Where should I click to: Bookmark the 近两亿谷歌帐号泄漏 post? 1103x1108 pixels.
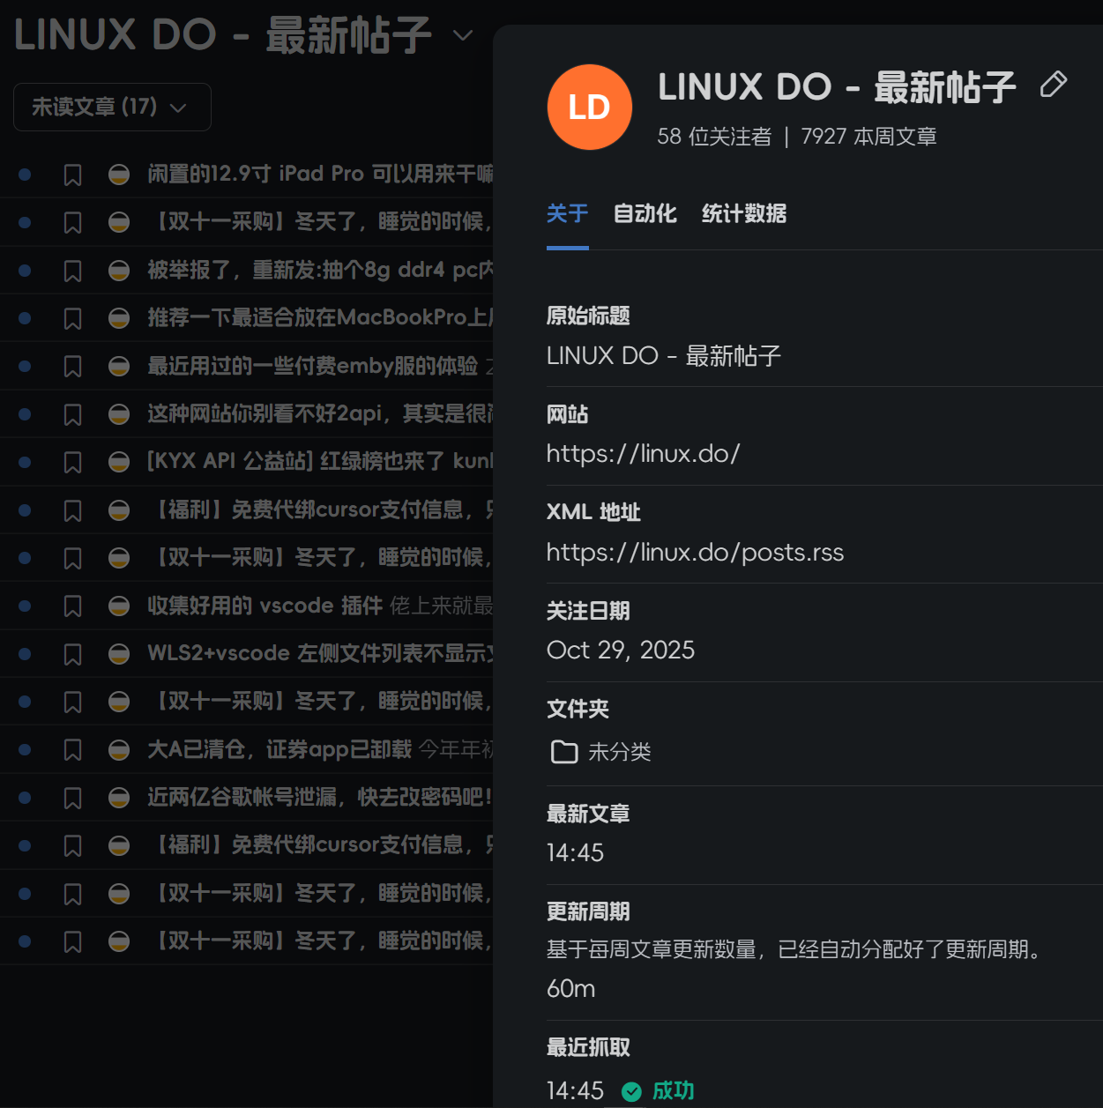(73, 798)
